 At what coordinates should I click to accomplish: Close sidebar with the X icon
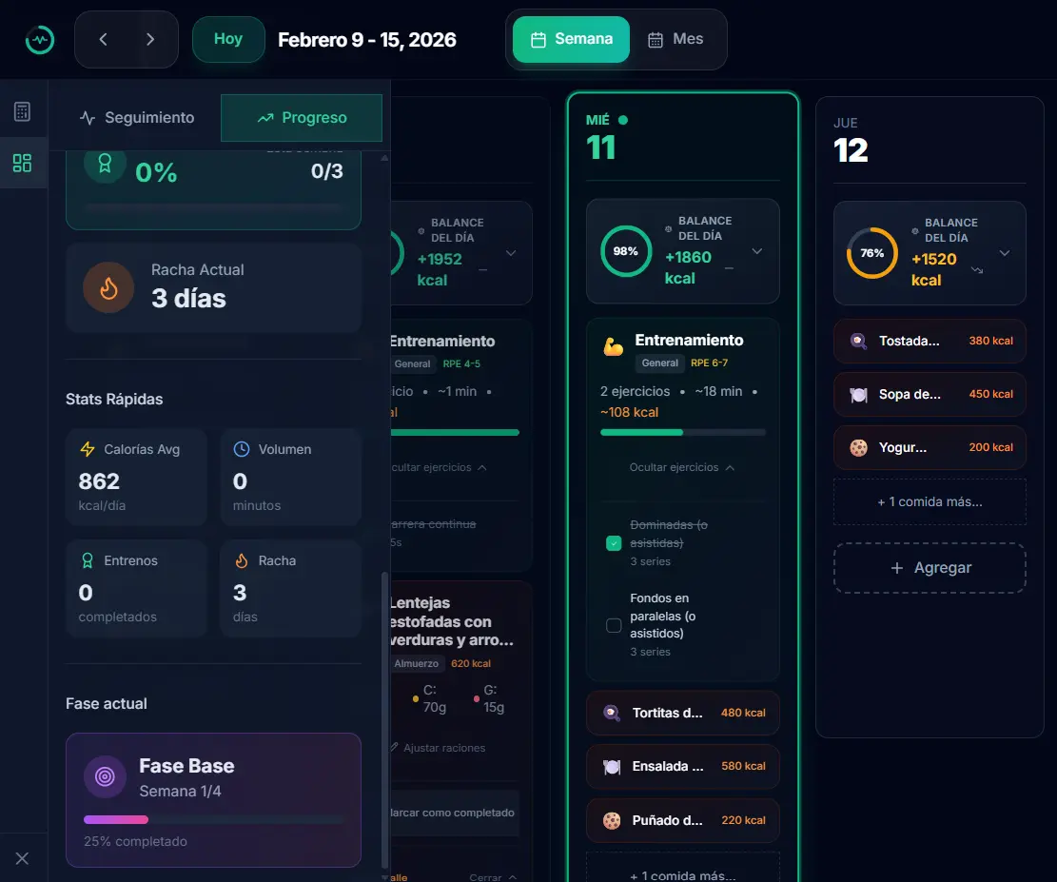[x=22, y=857]
